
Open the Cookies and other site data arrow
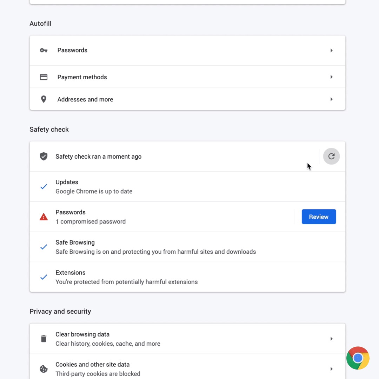tap(331, 369)
